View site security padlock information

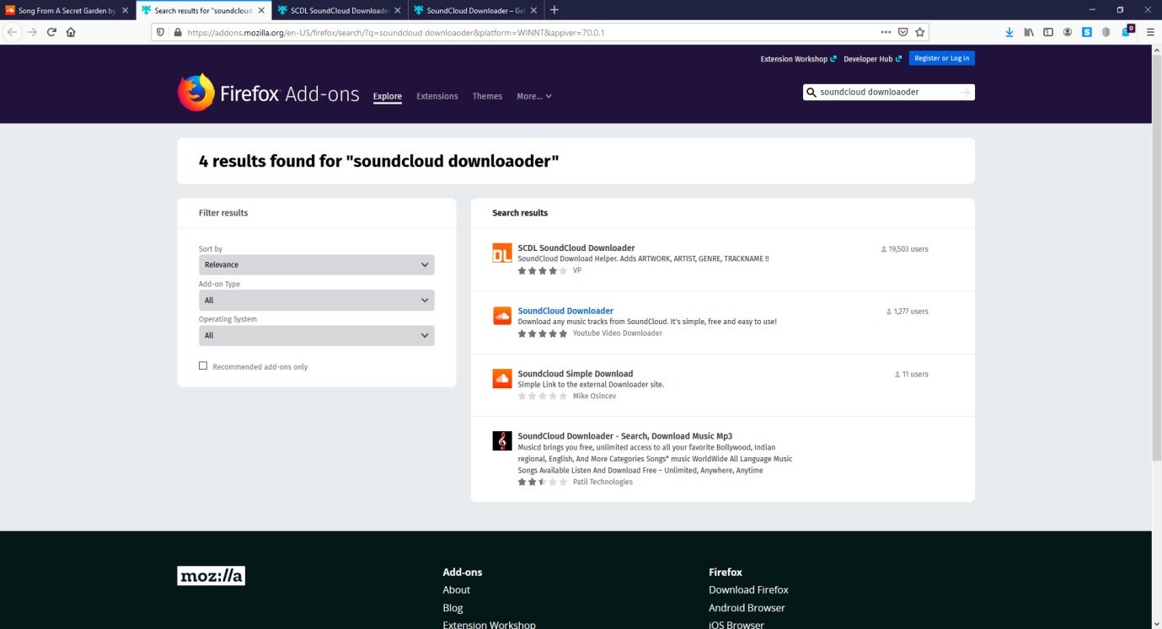(177, 32)
